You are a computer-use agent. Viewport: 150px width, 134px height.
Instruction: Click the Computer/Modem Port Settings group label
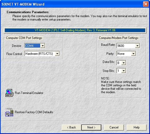point(119,38)
